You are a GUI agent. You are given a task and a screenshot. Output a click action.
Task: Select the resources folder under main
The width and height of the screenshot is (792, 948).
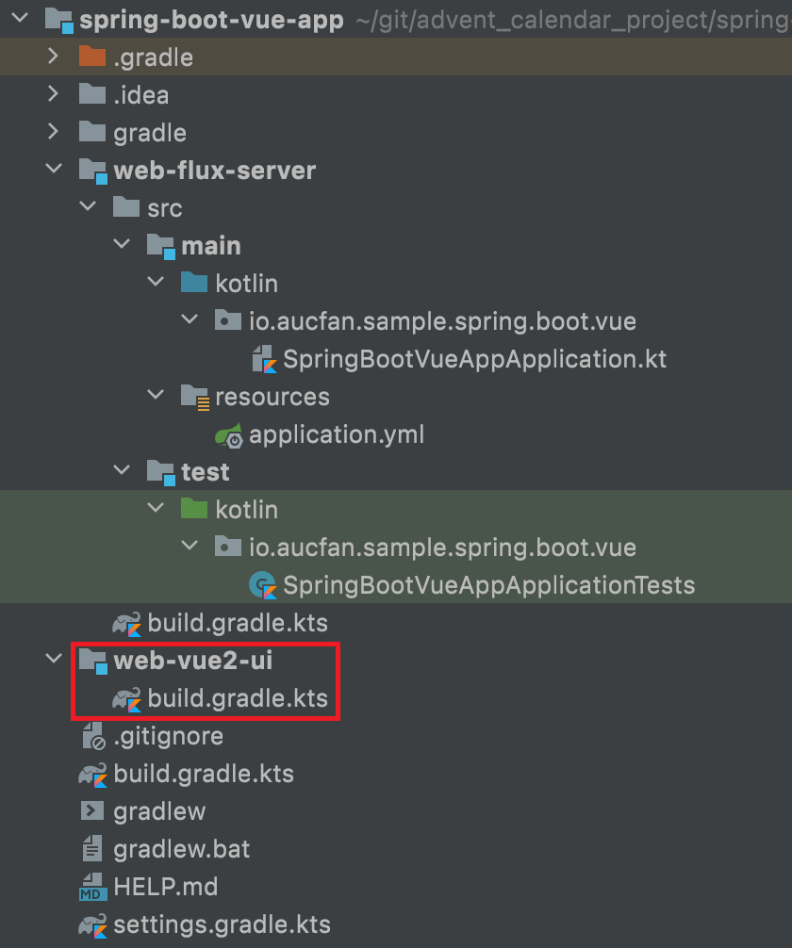pyautogui.click(x=194, y=396)
